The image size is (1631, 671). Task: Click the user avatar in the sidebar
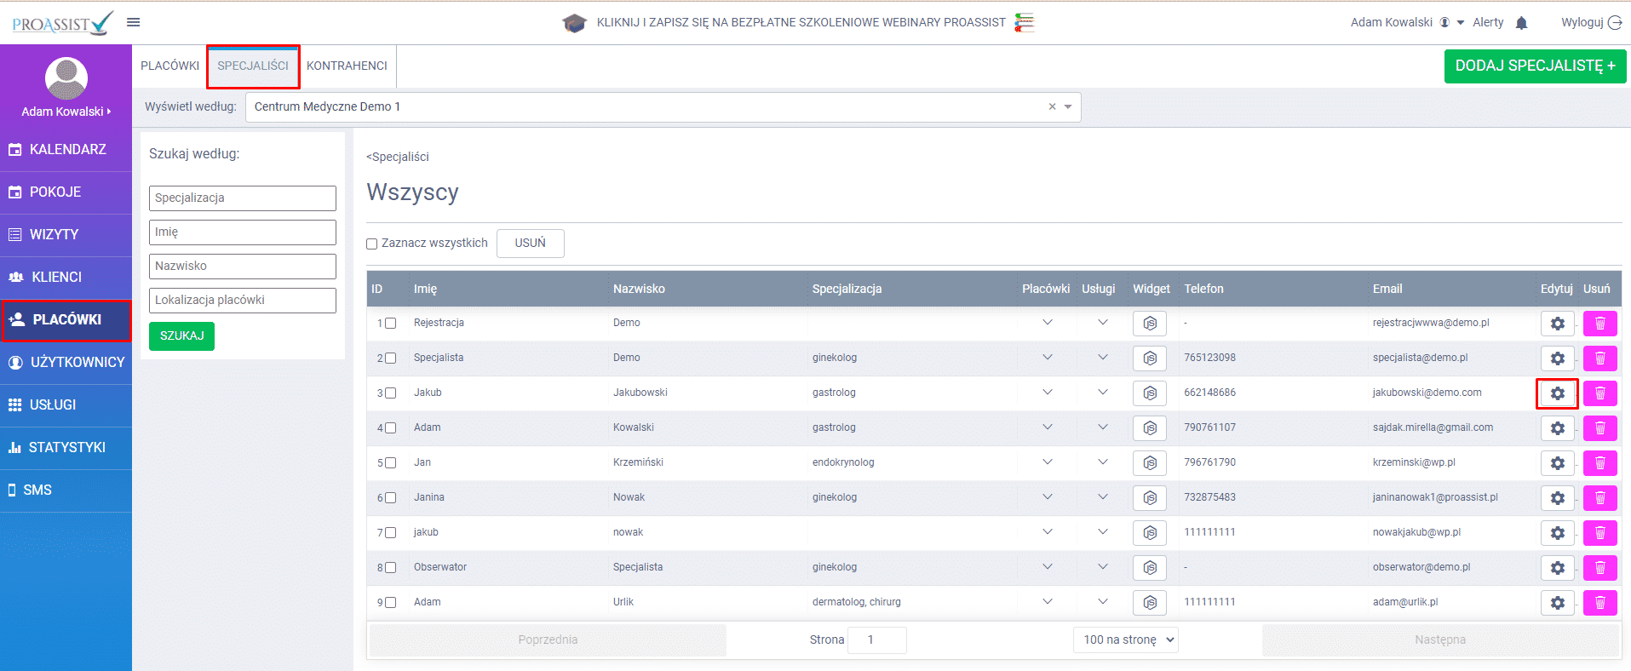click(66, 78)
